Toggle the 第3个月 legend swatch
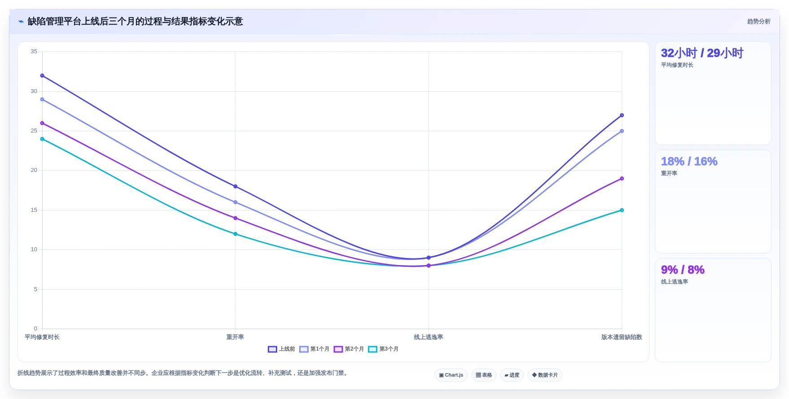This screenshot has width=789, height=399. [373, 349]
